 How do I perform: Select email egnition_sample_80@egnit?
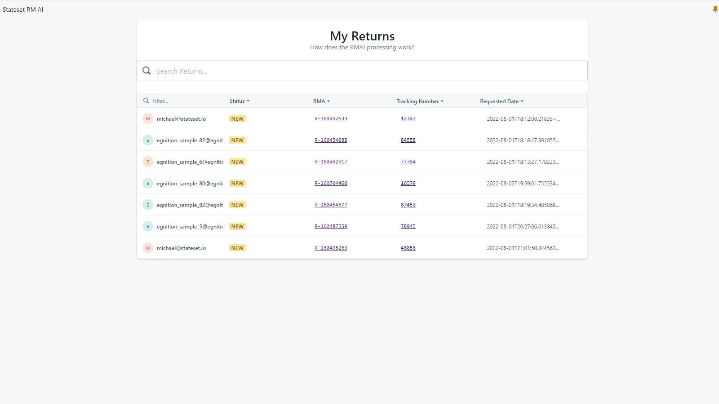(x=190, y=184)
